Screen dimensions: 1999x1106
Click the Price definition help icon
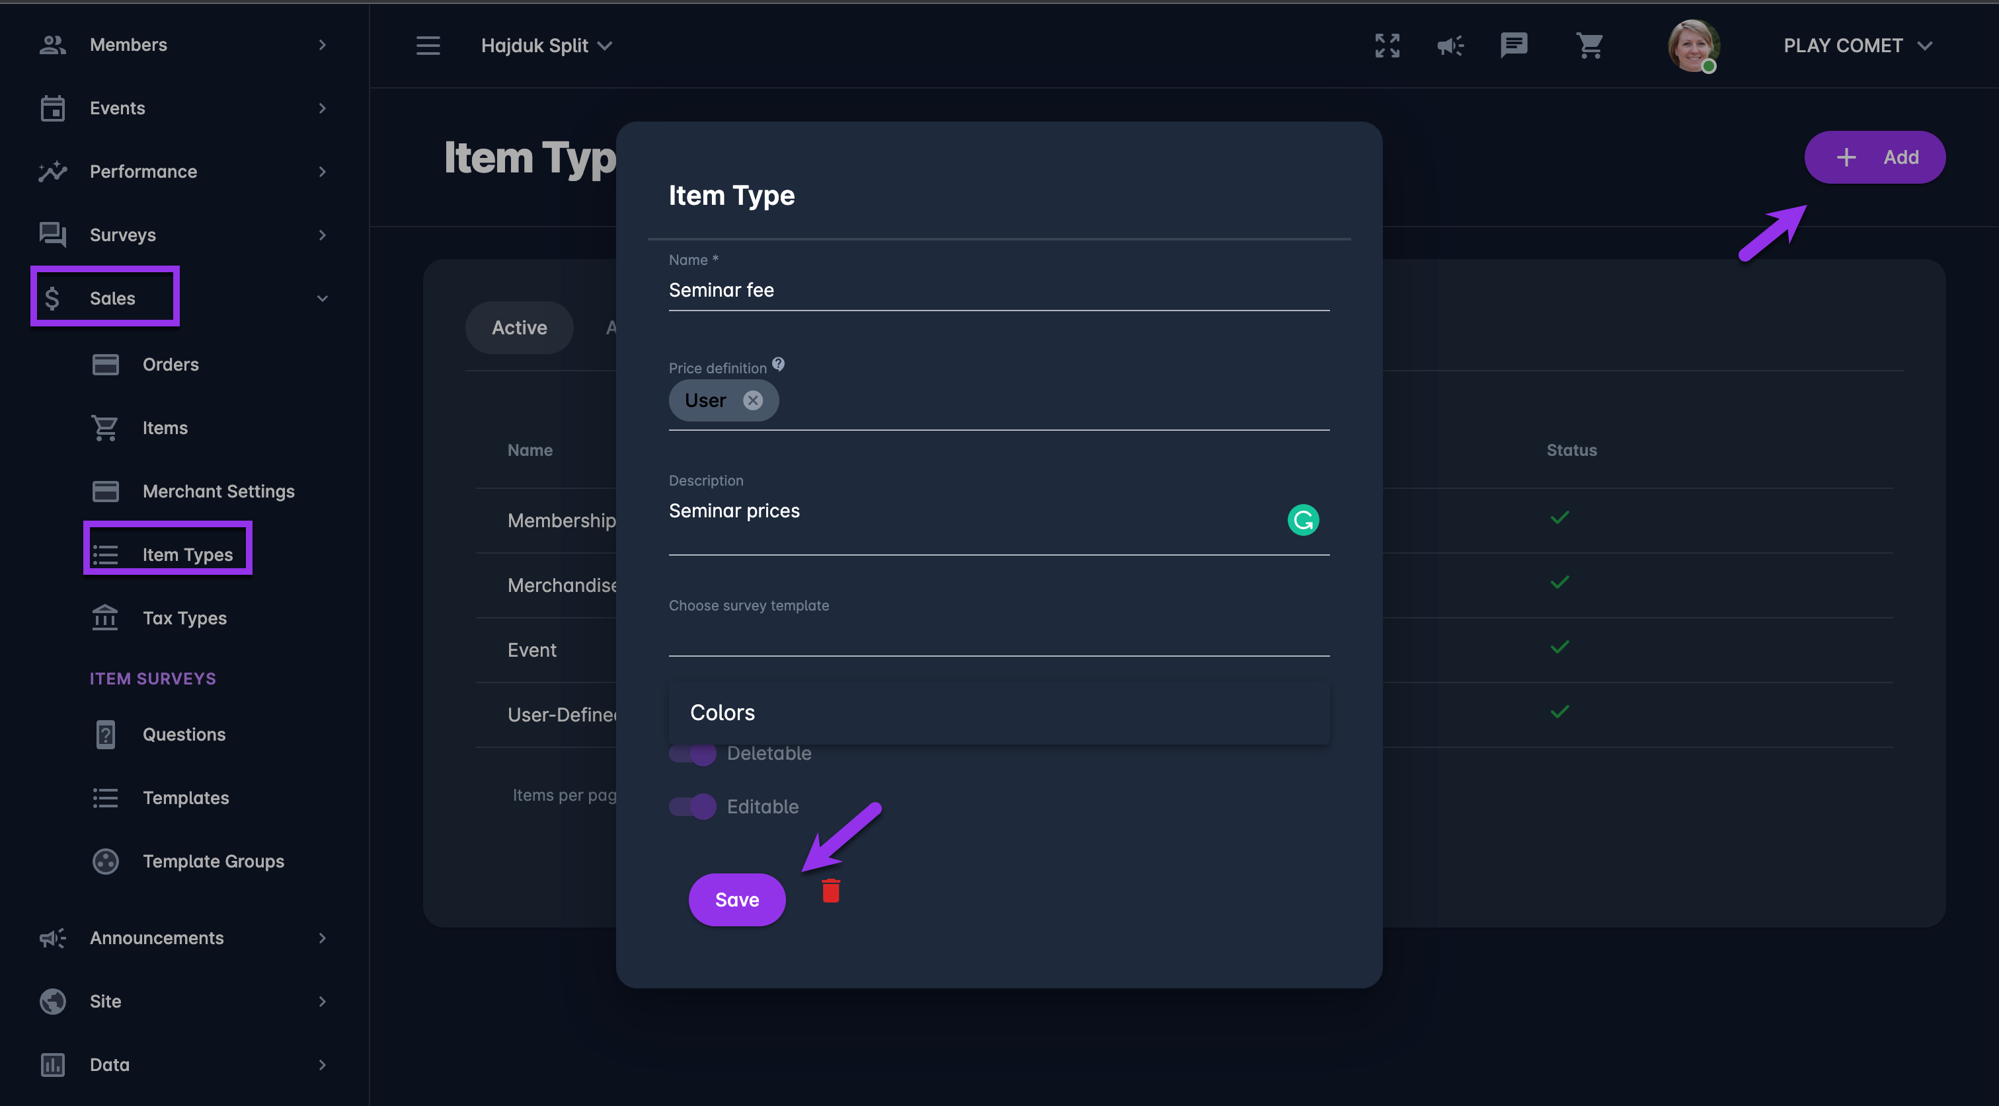click(777, 364)
